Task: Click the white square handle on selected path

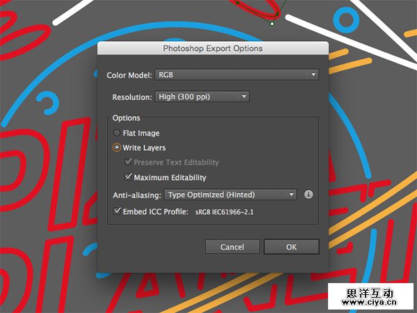Action: point(272,24)
